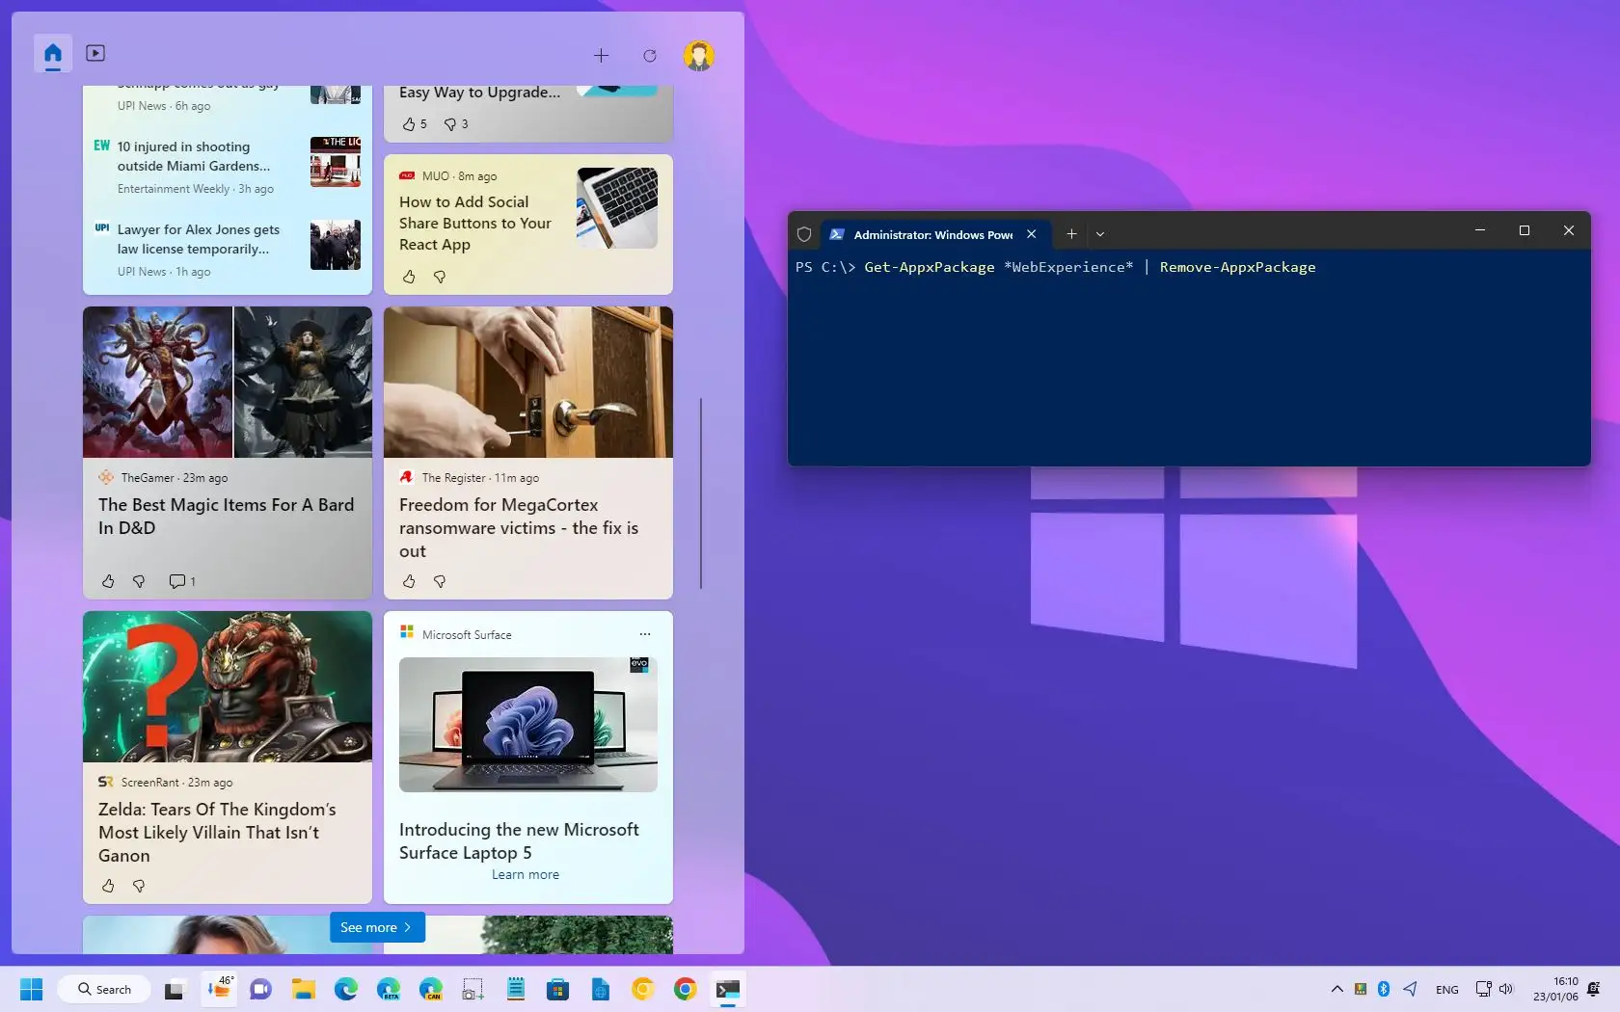
Task: Refresh the widgets feed
Action: click(x=650, y=56)
